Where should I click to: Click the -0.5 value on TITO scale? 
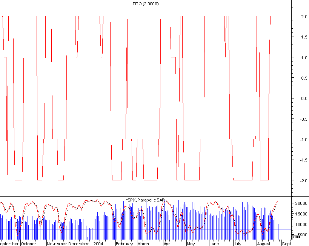tap(303, 119)
